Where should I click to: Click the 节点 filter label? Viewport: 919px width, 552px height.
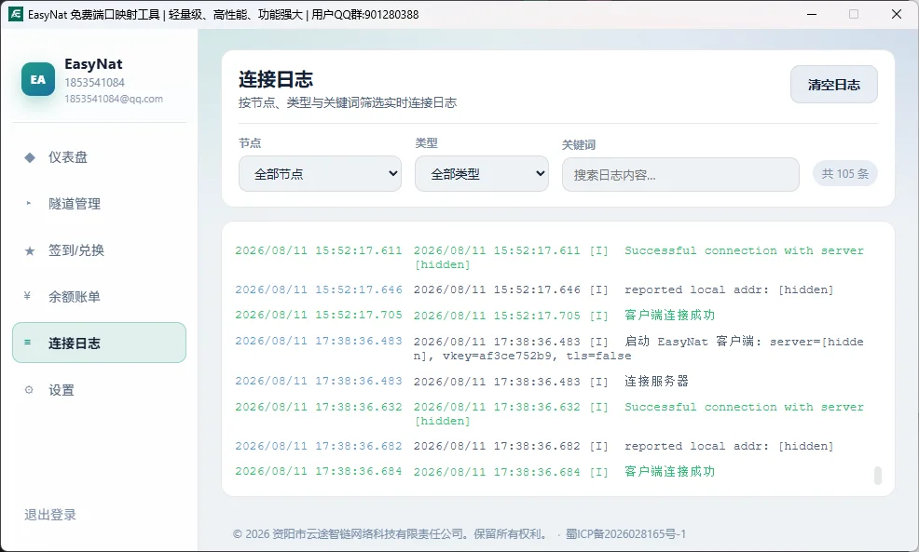tap(250, 142)
